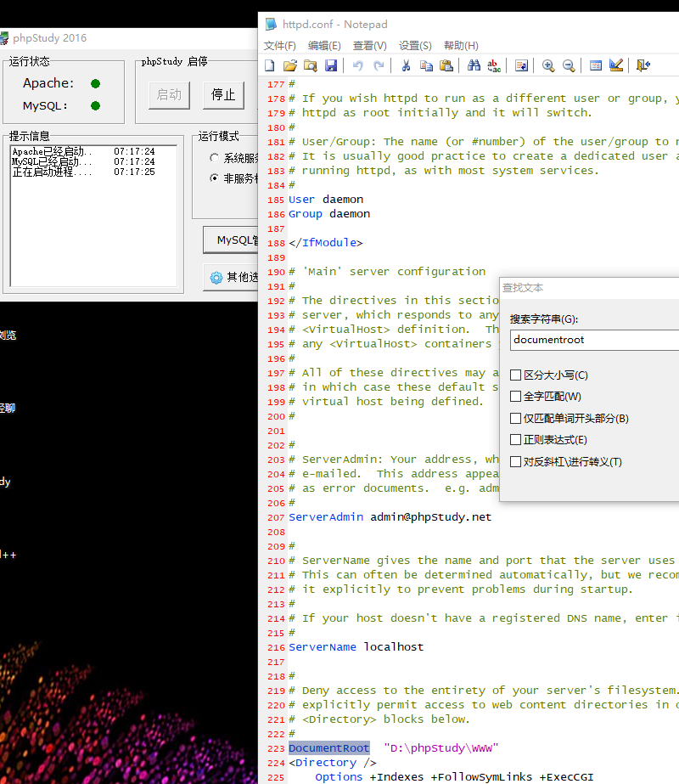This screenshot has height=784, width=679.
Task: Open Replace with the abc-ac icon
Action: click(494, 65)
